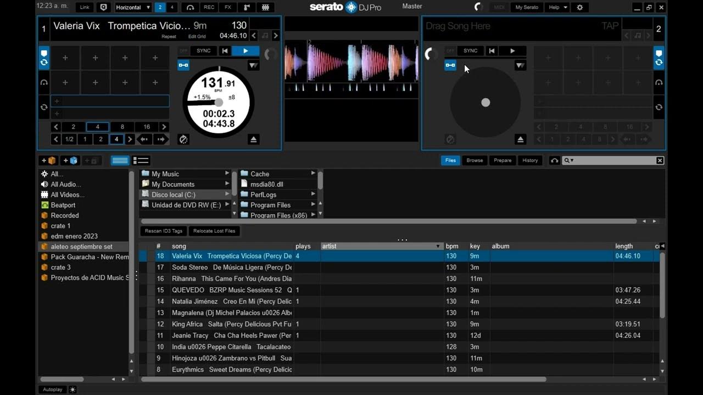
Task: Switch to the Files tab
Action: click(x=450, y=160)
